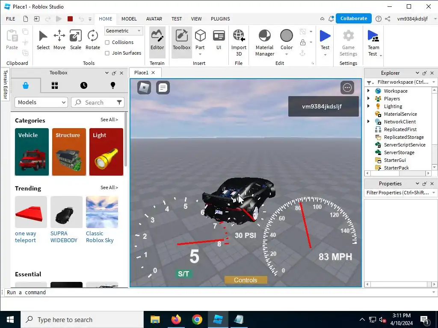Viewport: 438px width, 328px height.
Task: Open the Test button dropdown arrow
Action: 325,55
